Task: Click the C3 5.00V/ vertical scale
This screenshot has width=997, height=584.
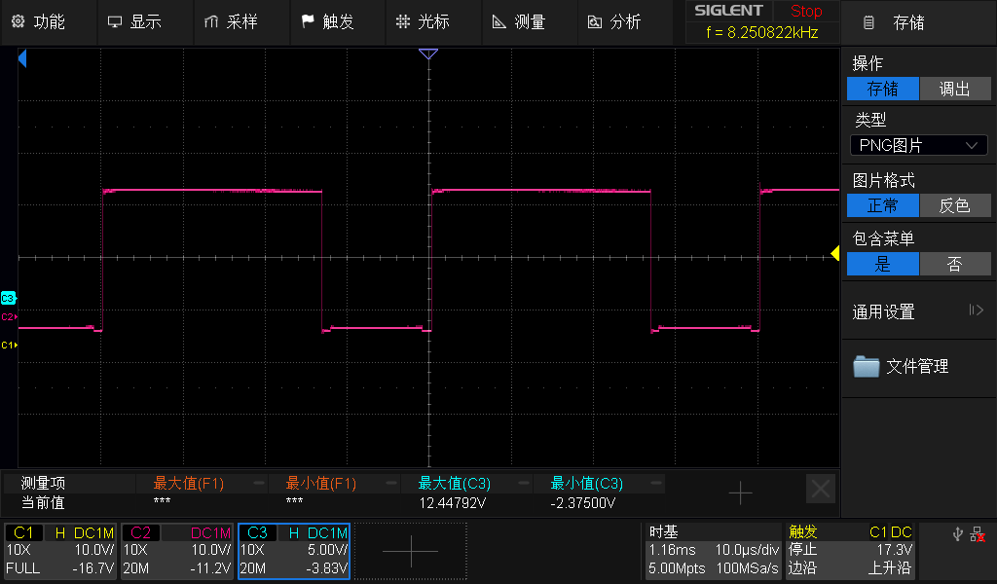Action: click(327, 550)
